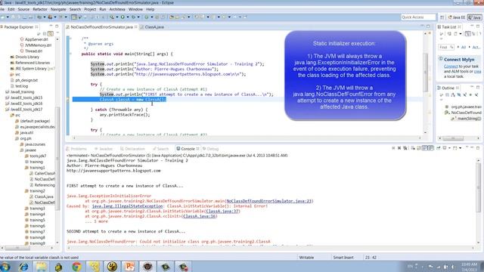Viewport: 484px width, 272px height.
Task: Toggle Hide Fields in Outline toolbar
Action: tap(459, 95)
